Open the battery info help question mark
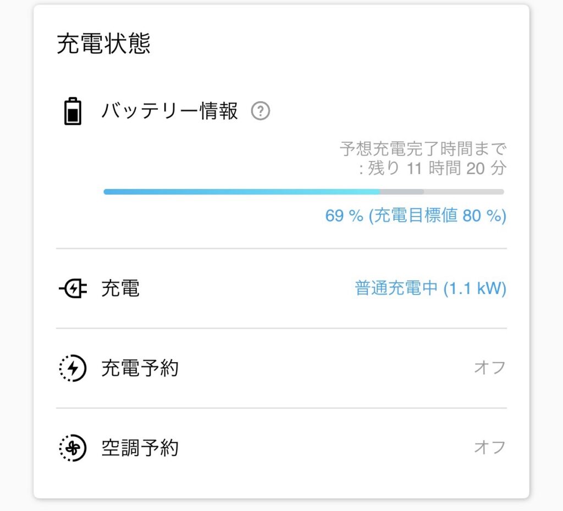Viewport: 563px width, 511px height. 260,112
